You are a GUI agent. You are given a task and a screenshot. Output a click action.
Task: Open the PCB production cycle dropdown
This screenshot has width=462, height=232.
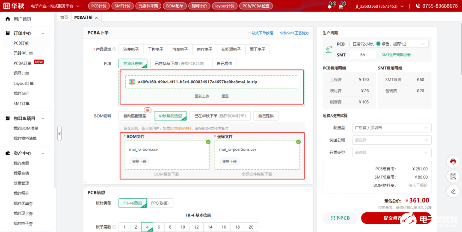pos(389,44)
